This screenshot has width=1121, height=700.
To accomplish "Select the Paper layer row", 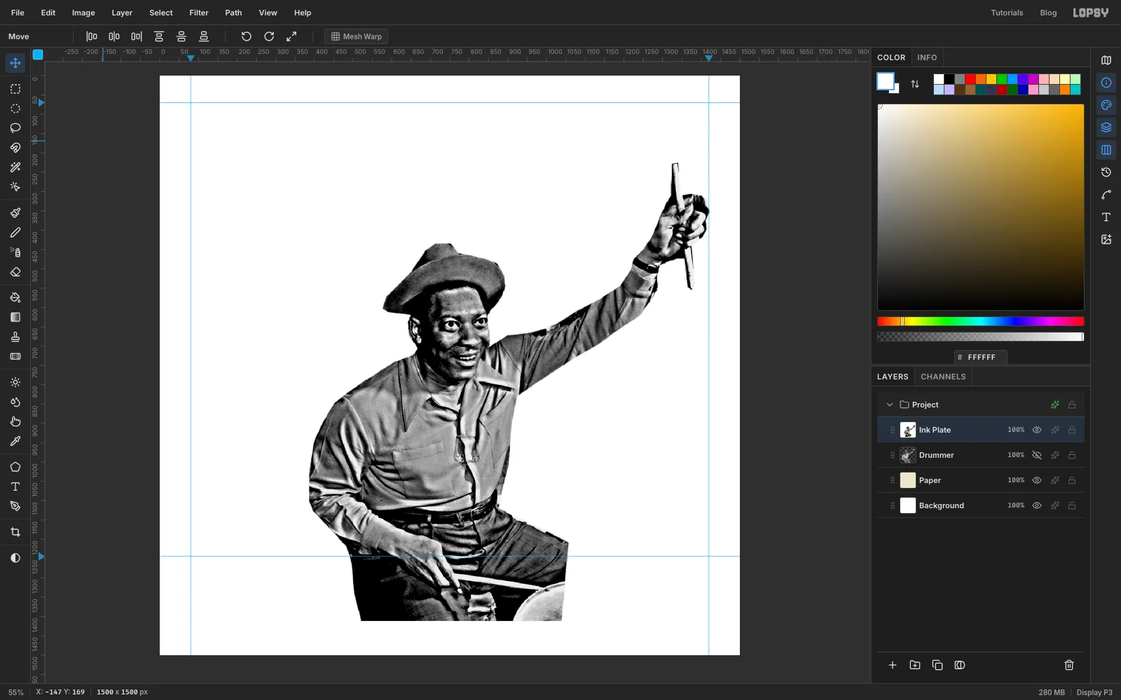I will tap(981, 480).
